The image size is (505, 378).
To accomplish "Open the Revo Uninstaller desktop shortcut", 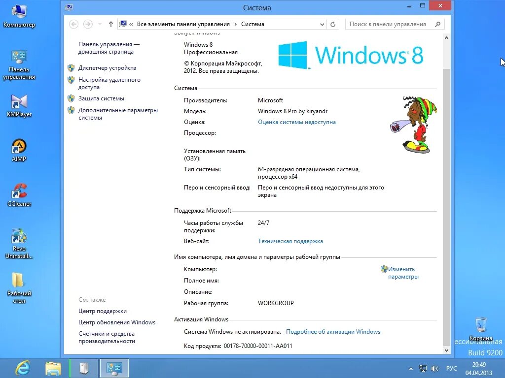I will click(19, 244).
